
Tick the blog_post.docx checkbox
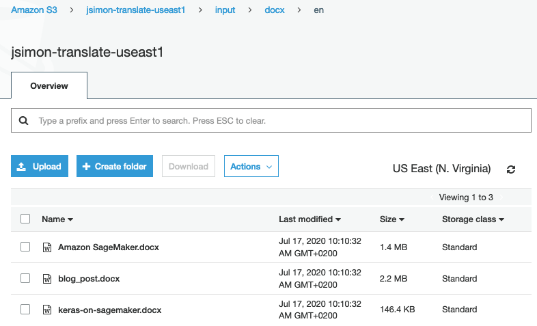(25, 278)
